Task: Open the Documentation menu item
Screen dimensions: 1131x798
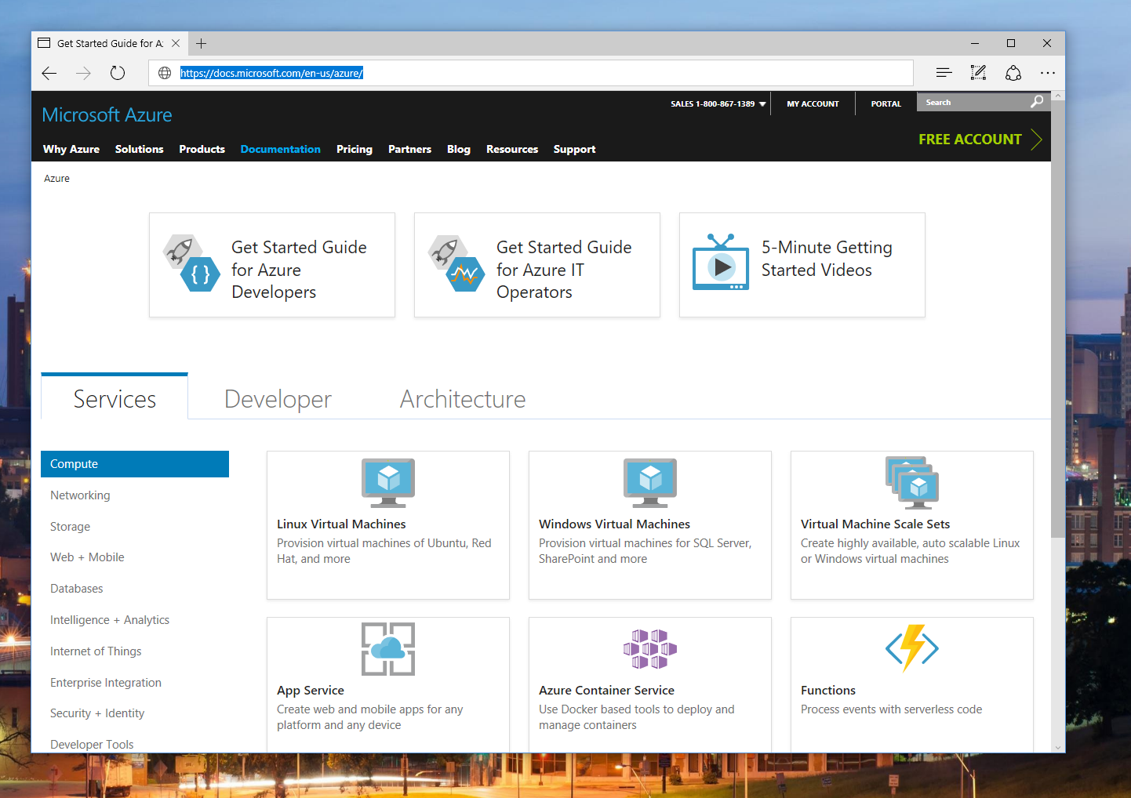Action: click(x=281, y=149)
